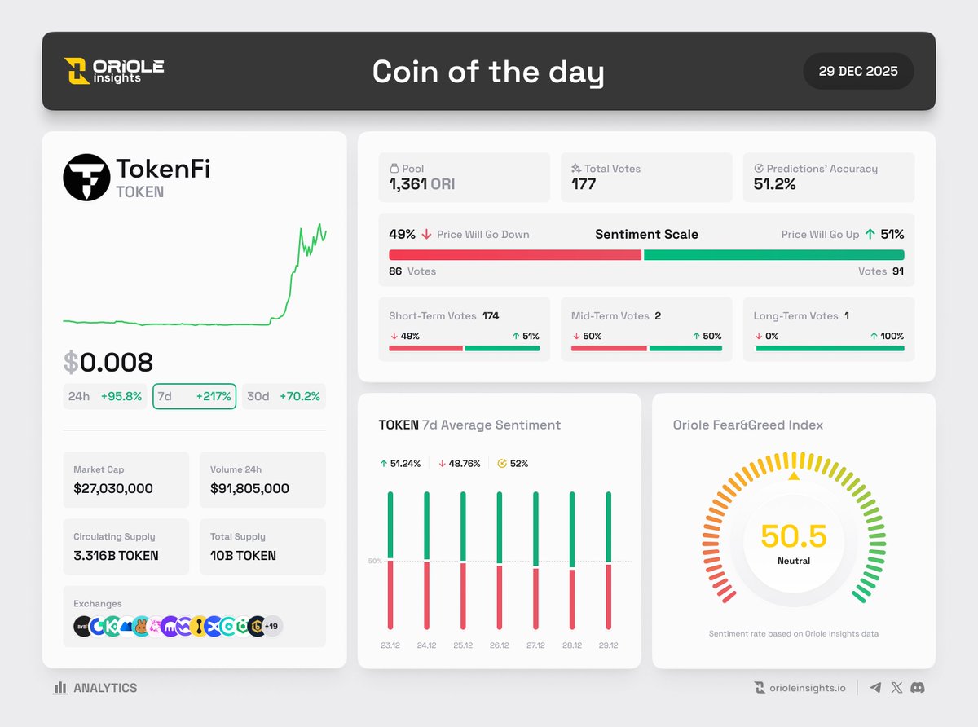
Task: Click the Mid-Term Votes card
Action: tap(646, 329)
